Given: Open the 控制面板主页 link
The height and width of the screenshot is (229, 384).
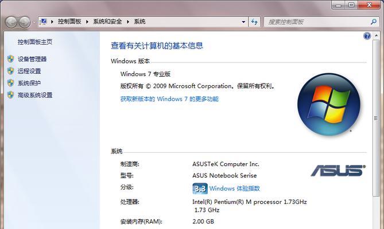Looking at the screenshot, I should pyautogui.click(x=35, y=42).
